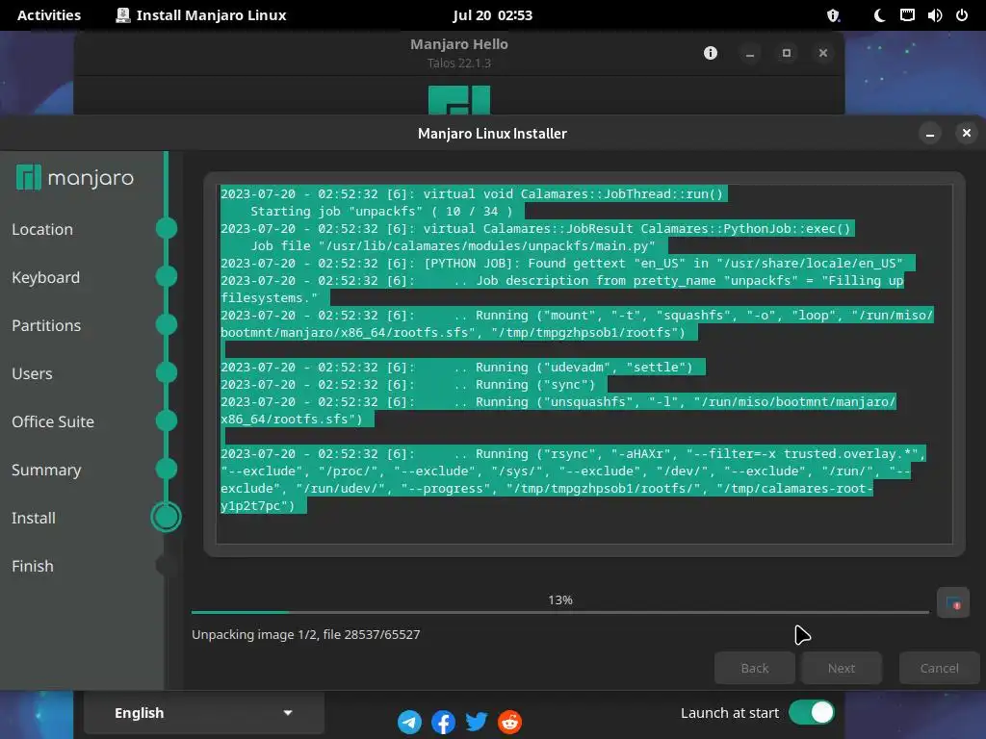The height and width of the screenshot is (739, 986).
Task: Click the Manjaro Linux Installer title bar text
Action: tap(492, 133)
